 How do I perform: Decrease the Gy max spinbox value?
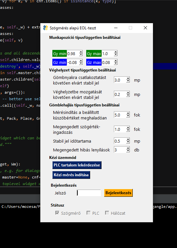pos(116,55)
